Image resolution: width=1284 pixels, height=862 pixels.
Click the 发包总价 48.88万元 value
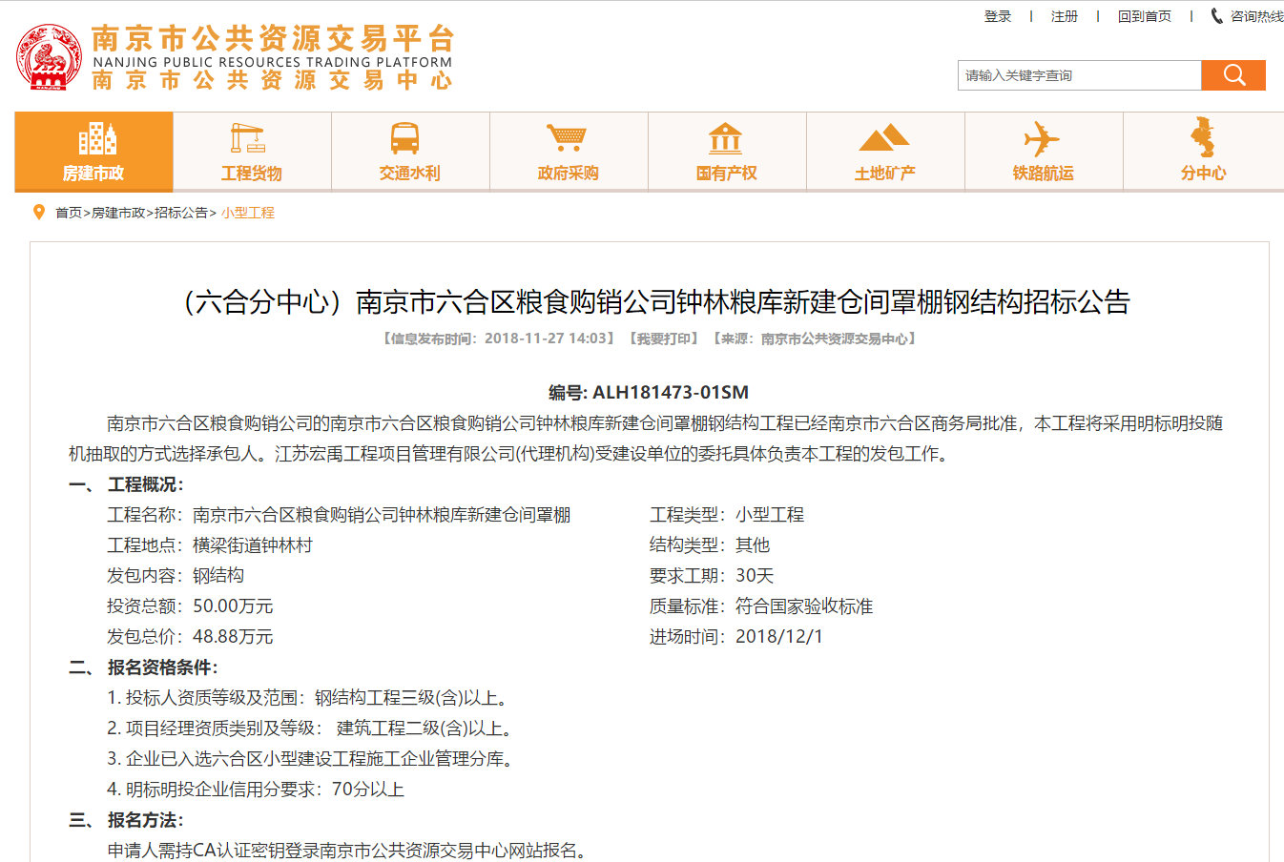[x=233, y=637]
